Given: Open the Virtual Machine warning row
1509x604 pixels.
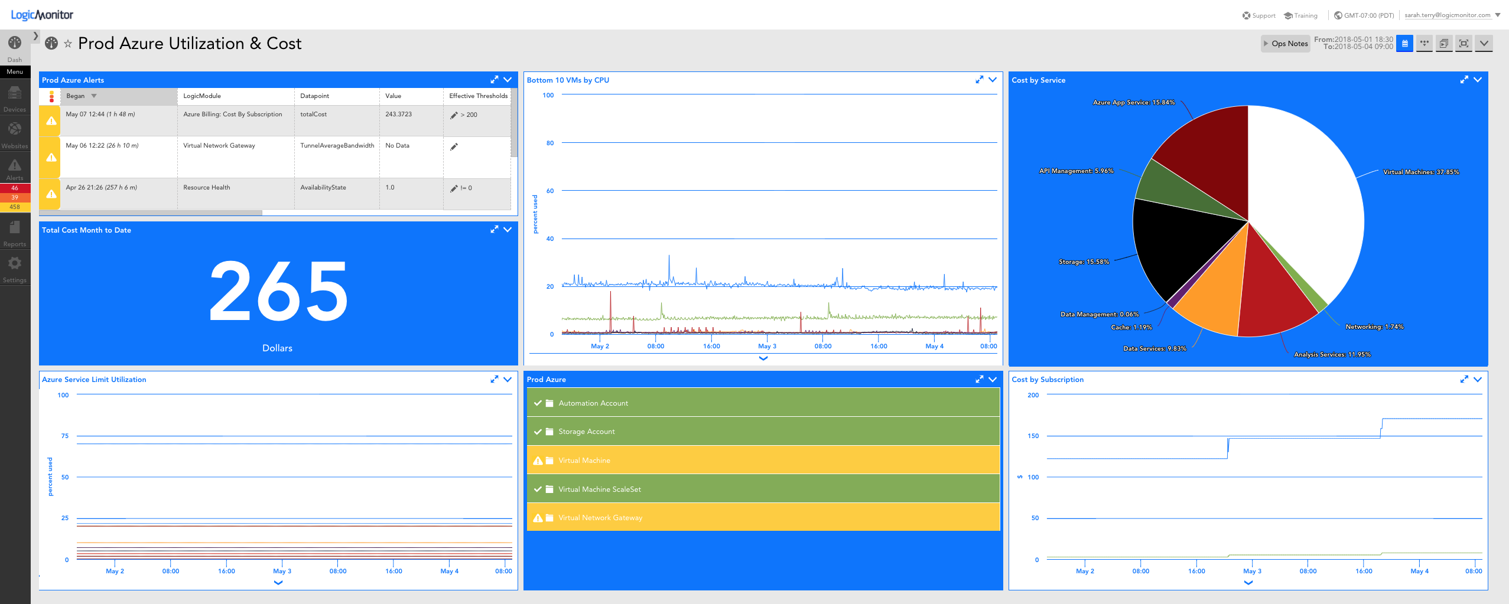Looking at the screenshot, I should pyautogui.click(x=763, y=460).
